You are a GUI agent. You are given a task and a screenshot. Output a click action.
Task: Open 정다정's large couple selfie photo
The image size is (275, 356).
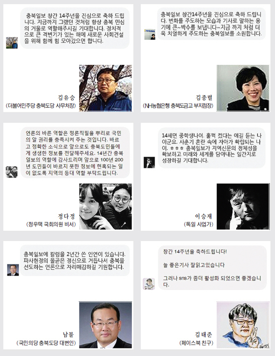pyautogui.click(x=105, y=206)
